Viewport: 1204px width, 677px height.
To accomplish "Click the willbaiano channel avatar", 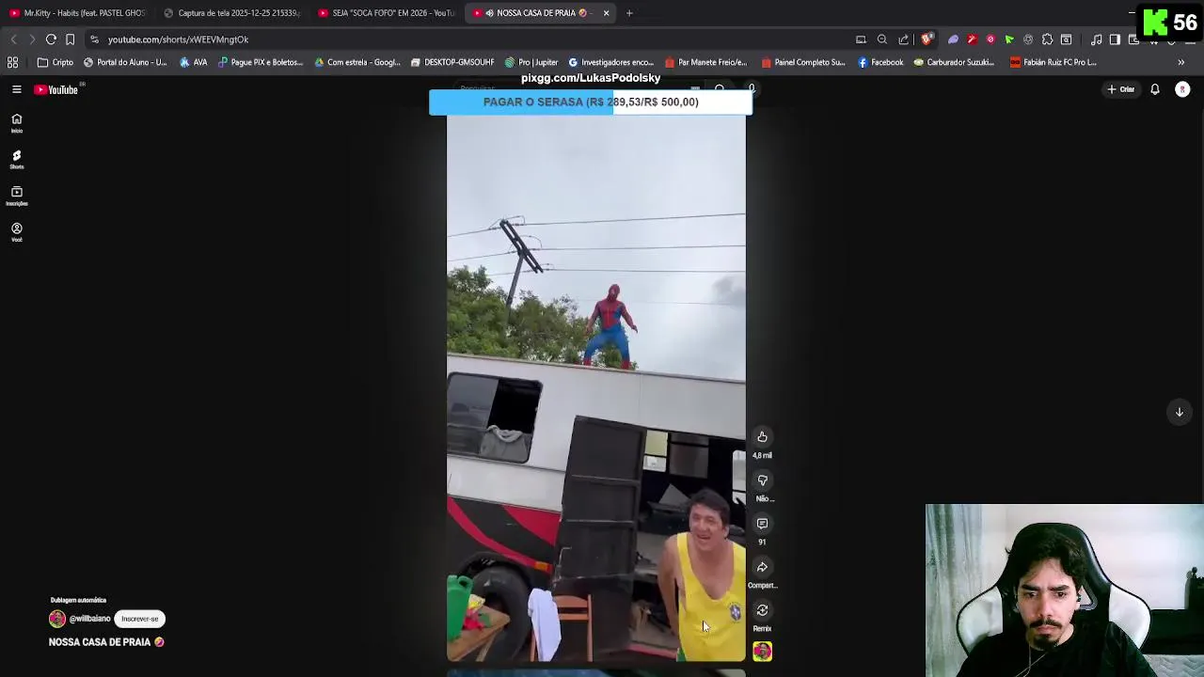I will coord(57,619).
